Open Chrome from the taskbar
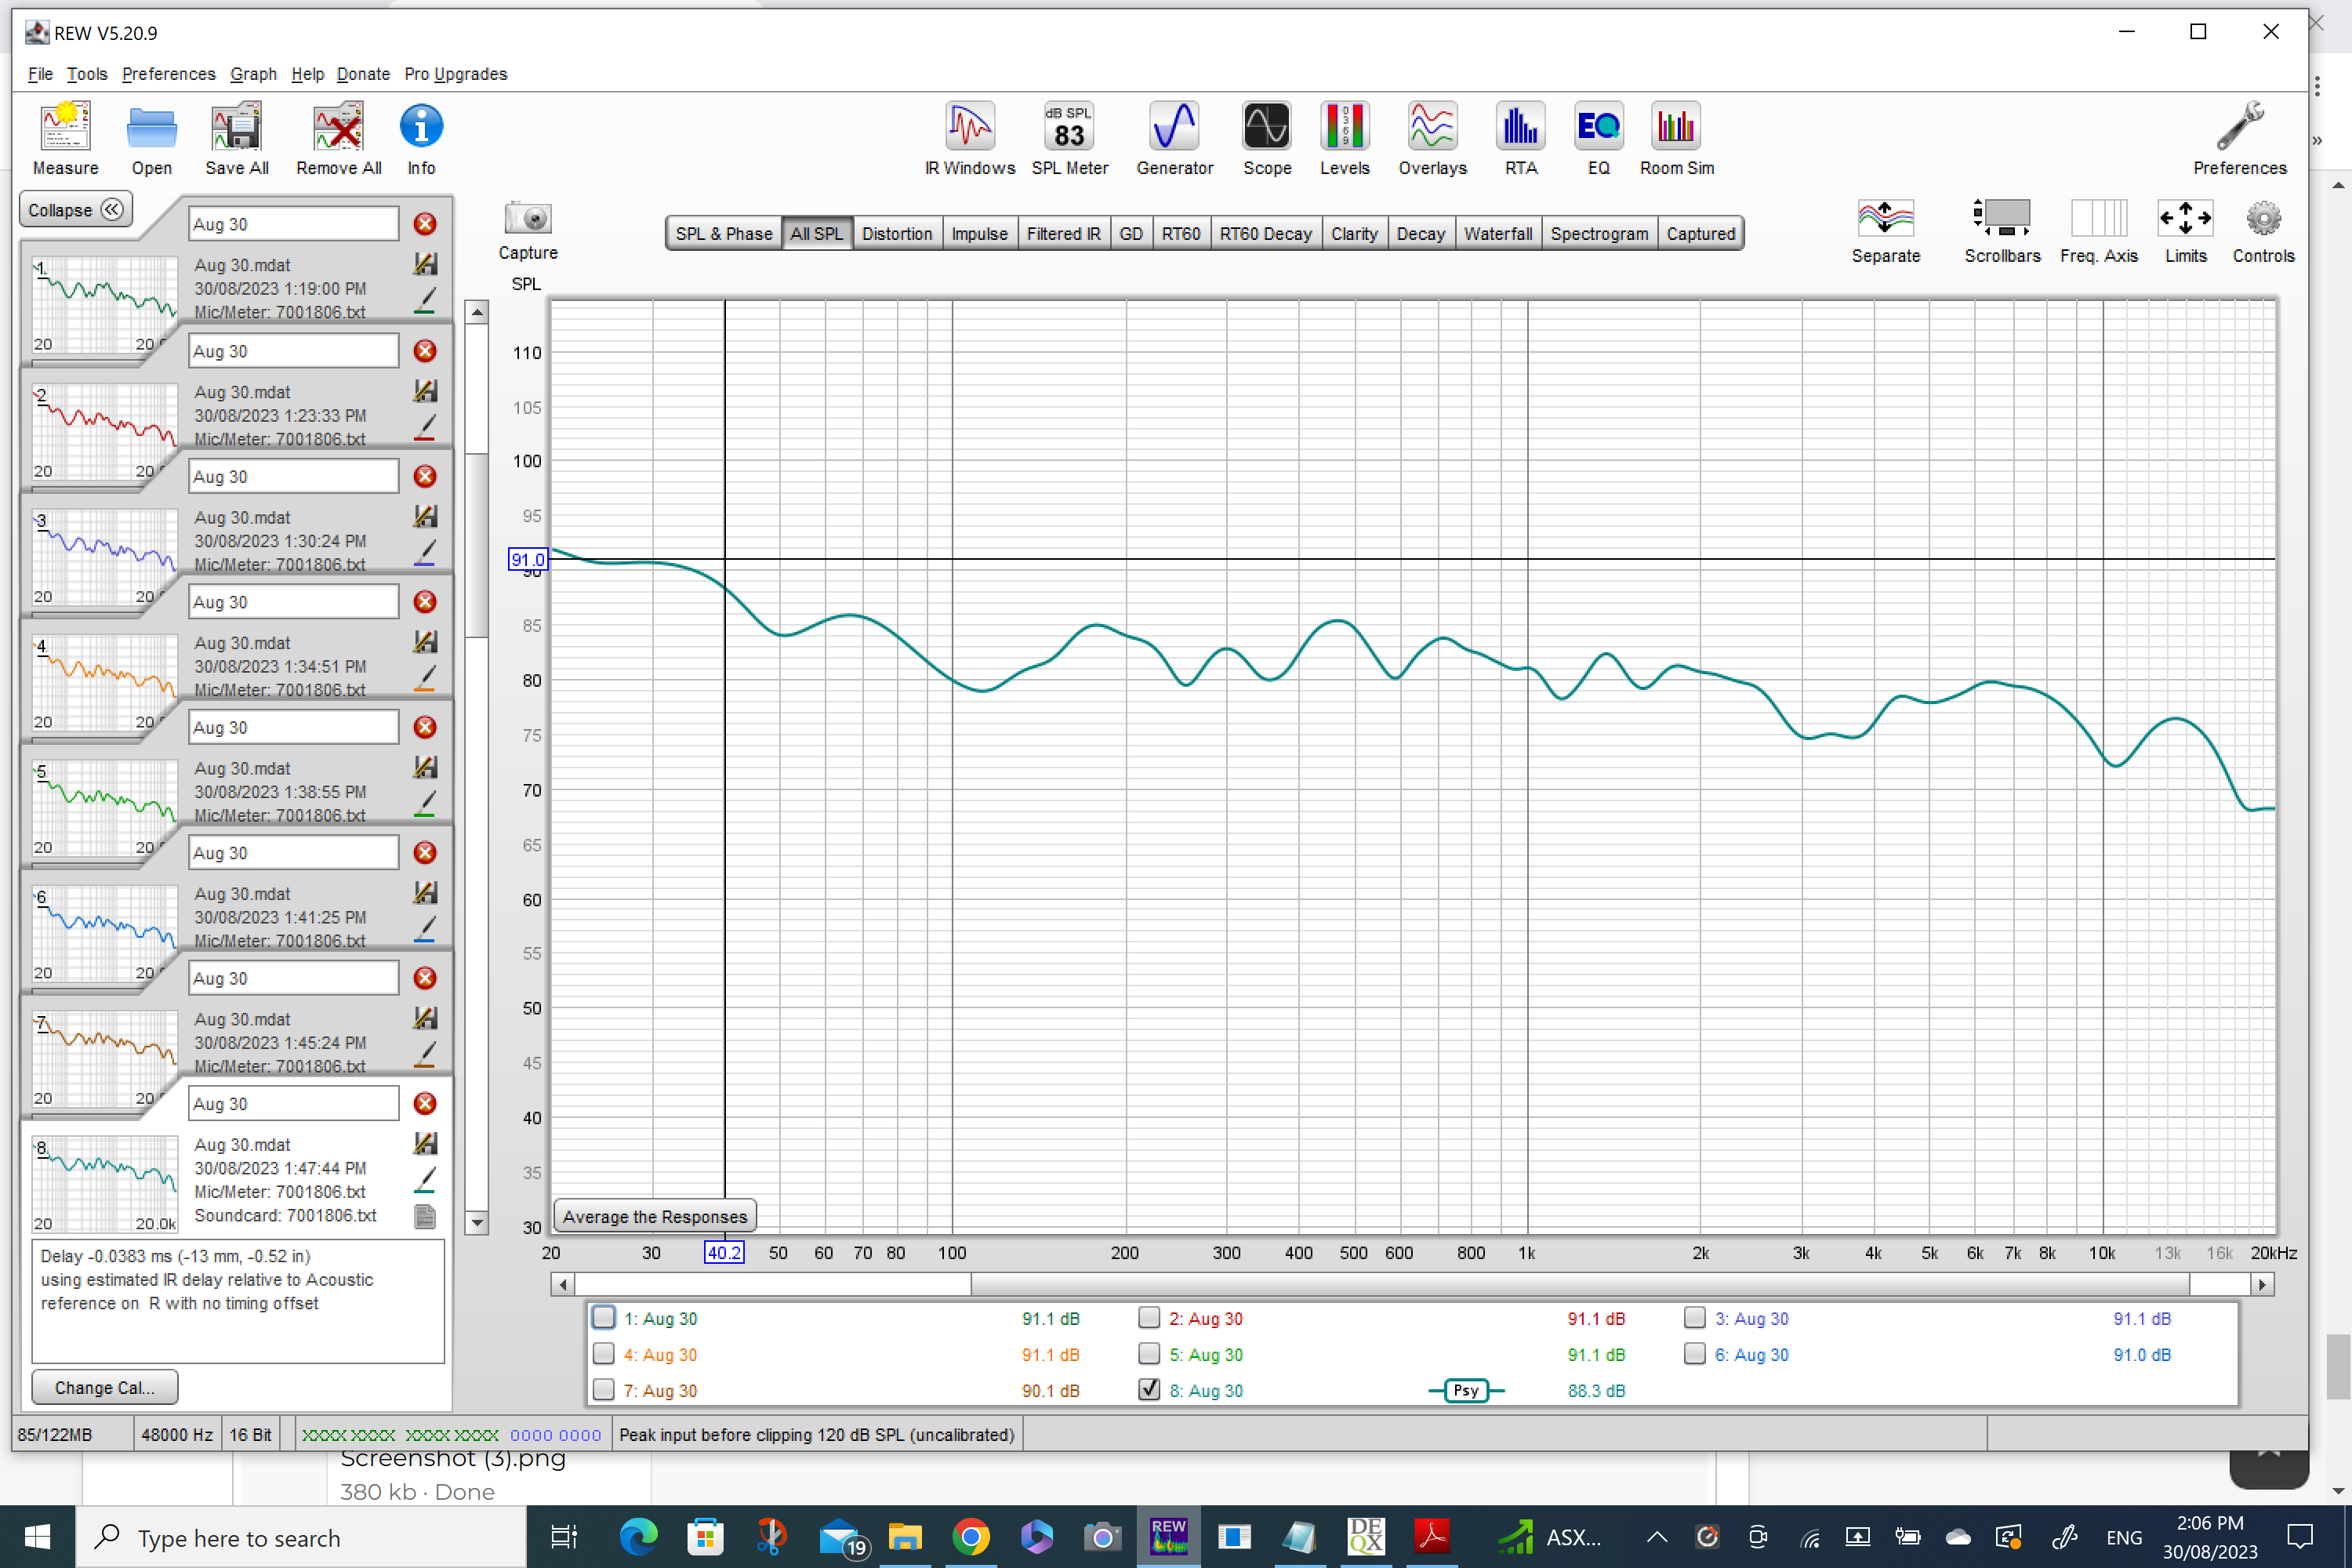Viewport: 2352px width, 1568px height. click(971, 1537)
